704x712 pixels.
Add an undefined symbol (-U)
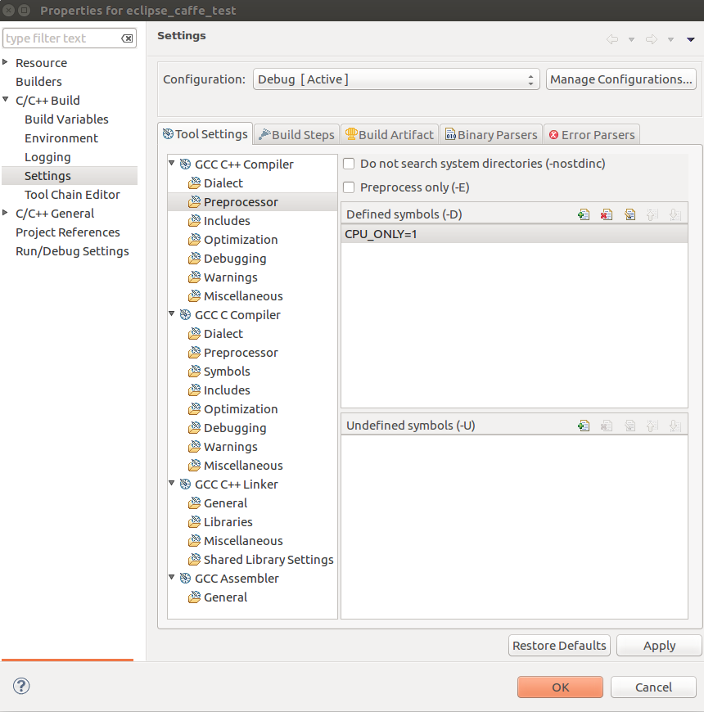tap(584, 426)
